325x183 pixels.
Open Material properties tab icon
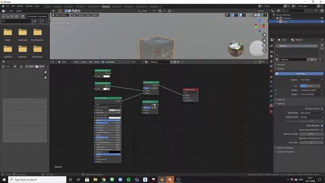coord(271,105)
